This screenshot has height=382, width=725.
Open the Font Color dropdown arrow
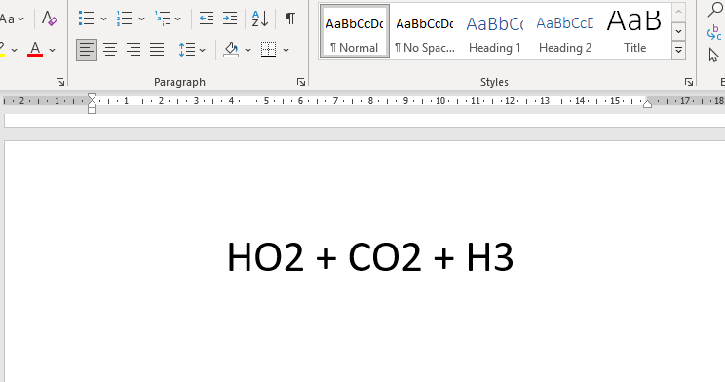pyautogui.click(x=53, y=50)
